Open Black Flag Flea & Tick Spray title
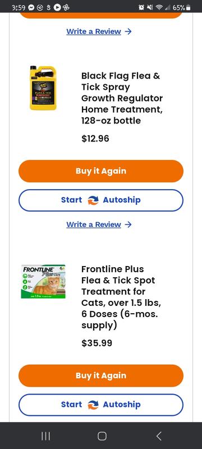202x449 pixels. coord(122,98)
